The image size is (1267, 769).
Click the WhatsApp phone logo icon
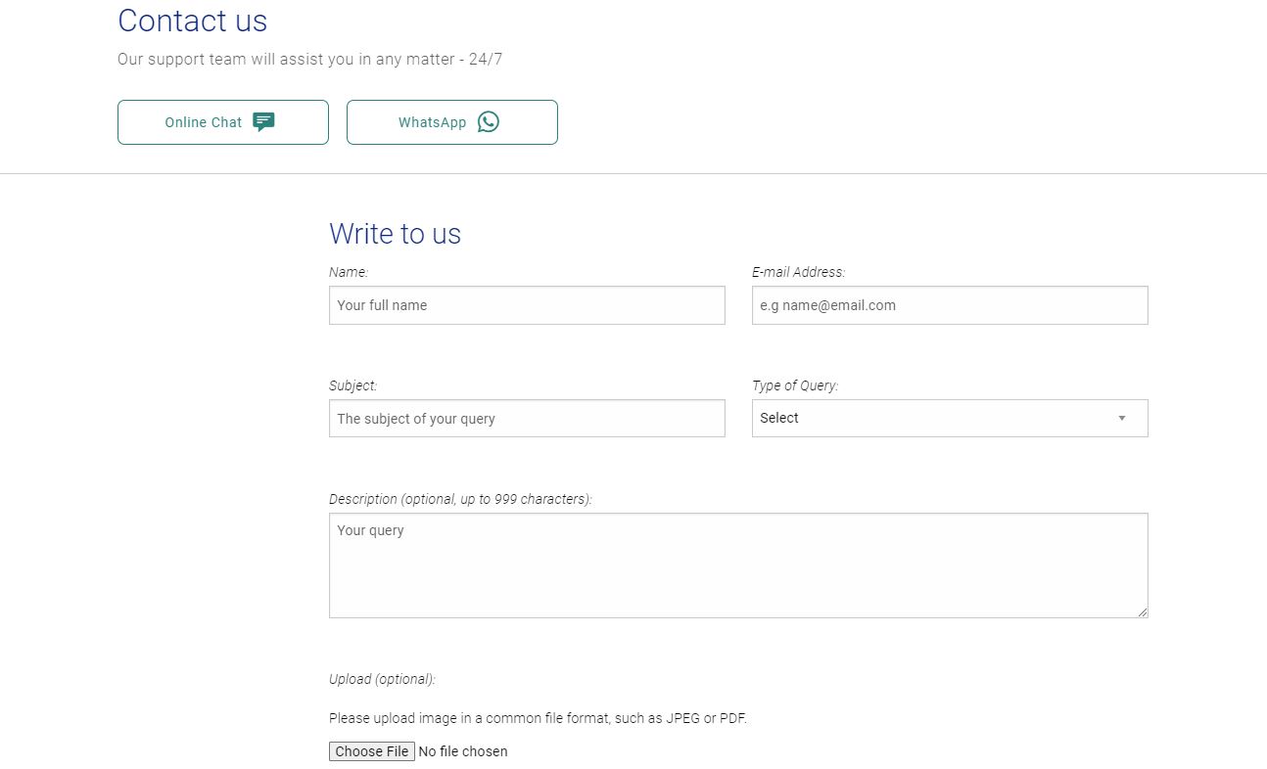coord(489,122)
